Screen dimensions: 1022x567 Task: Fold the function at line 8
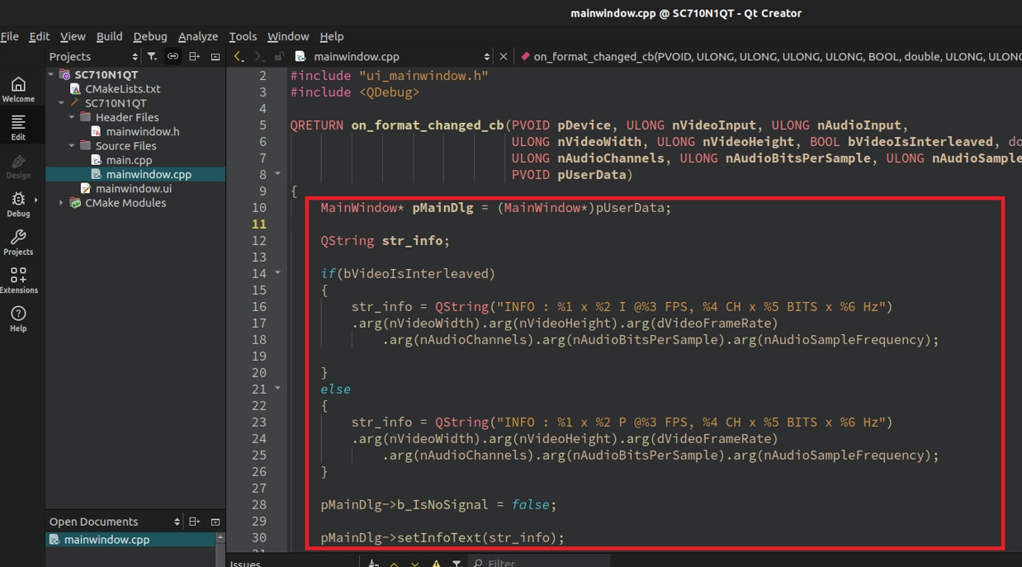278,174
